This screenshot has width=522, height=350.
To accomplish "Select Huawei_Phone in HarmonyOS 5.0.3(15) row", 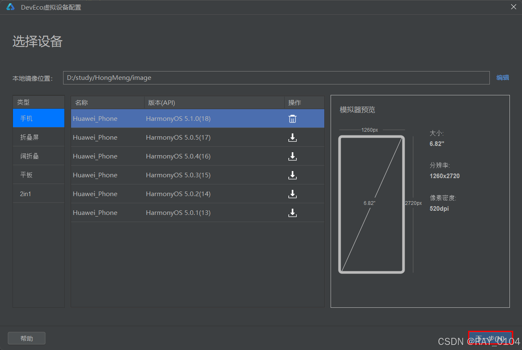I will point(95,175).
